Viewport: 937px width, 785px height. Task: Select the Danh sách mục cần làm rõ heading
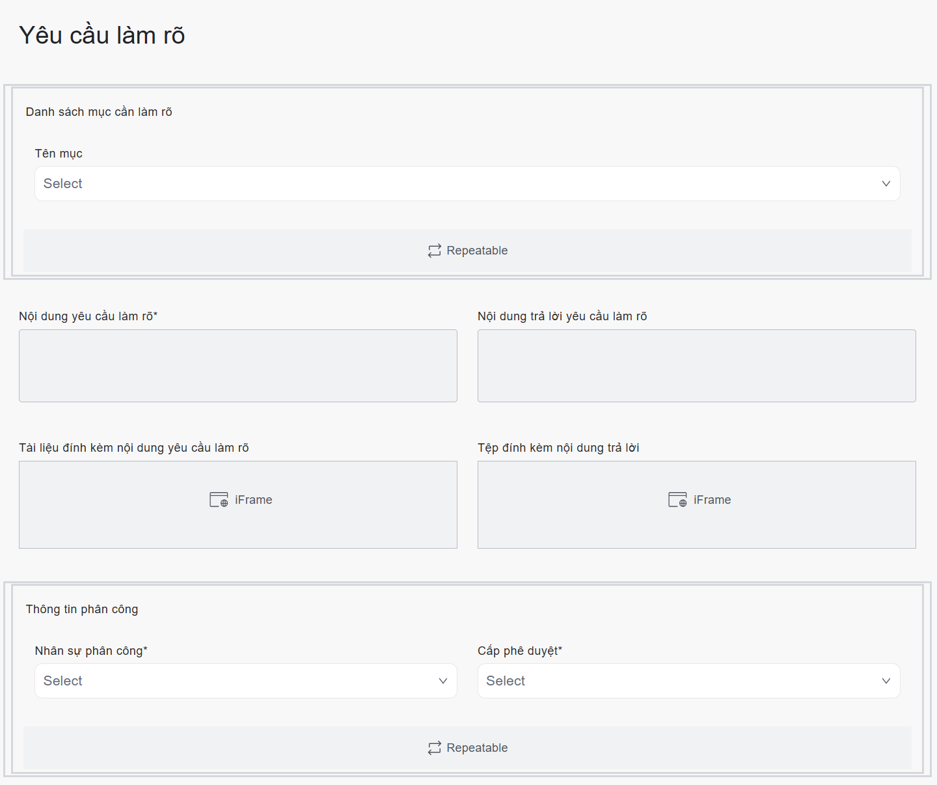(99, 112)
